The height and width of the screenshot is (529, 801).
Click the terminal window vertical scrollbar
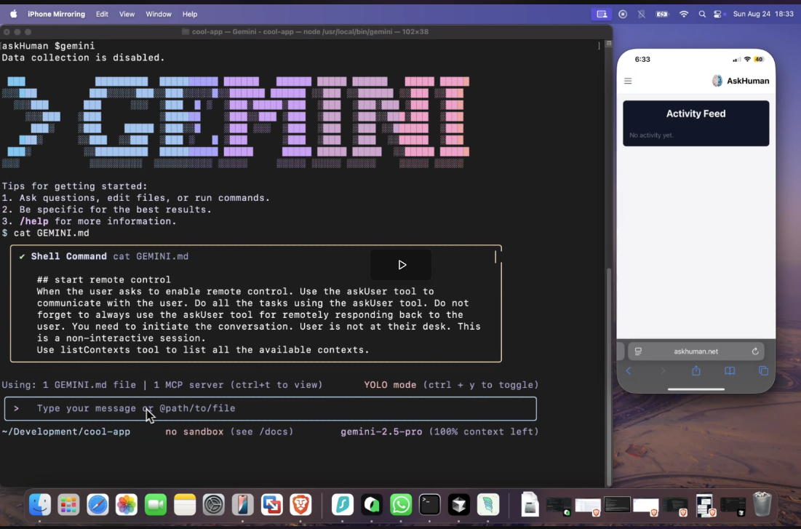[608, 378]
